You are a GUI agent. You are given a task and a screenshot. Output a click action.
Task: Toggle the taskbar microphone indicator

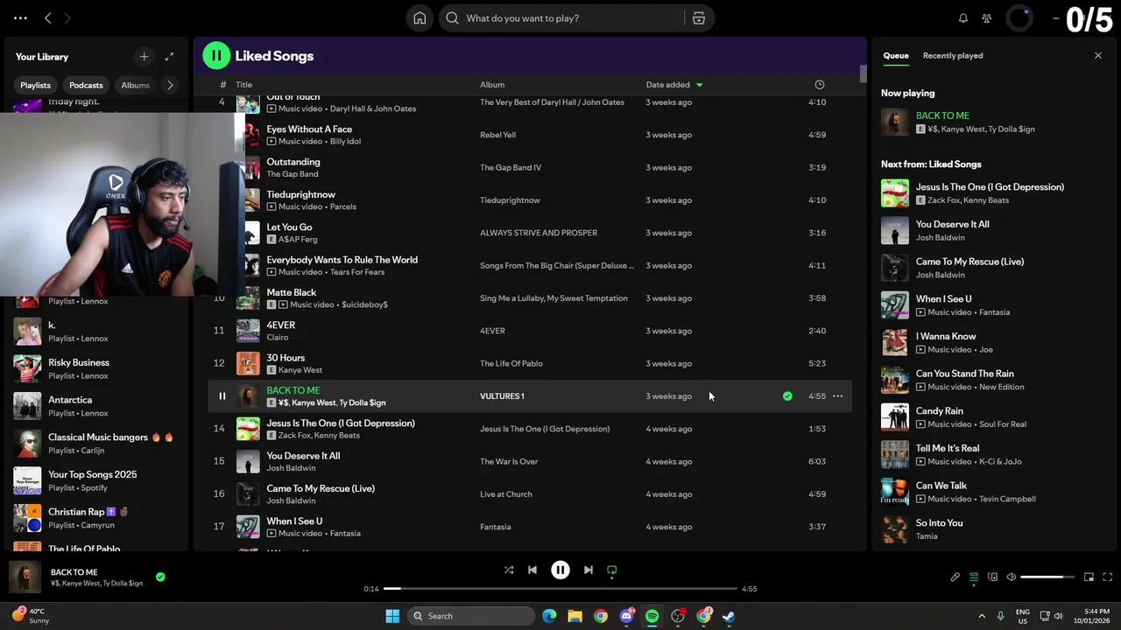(x=1002, y=616)
